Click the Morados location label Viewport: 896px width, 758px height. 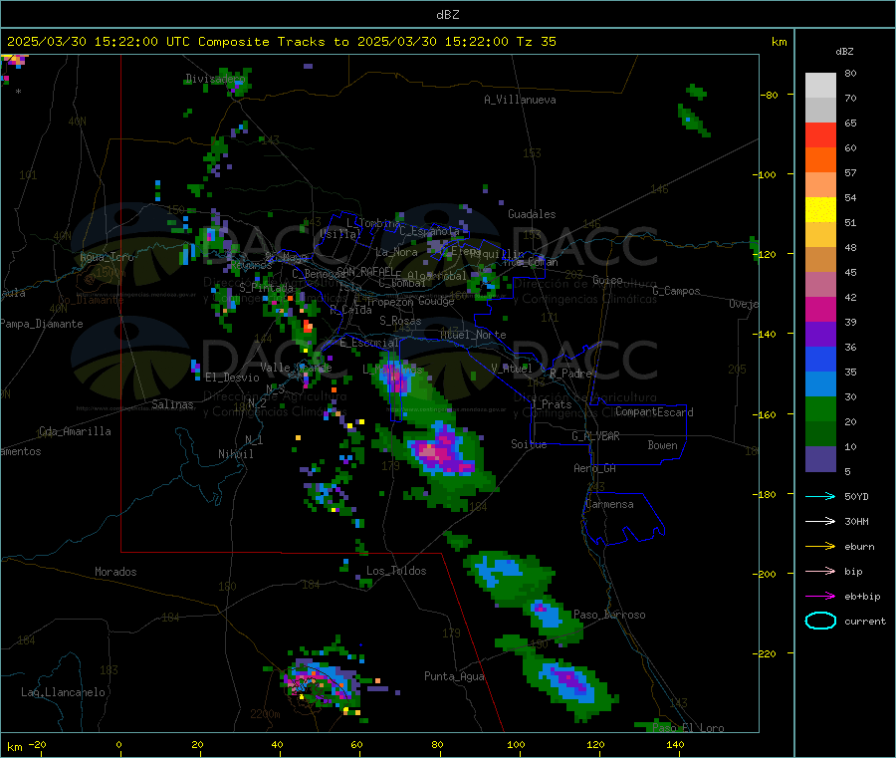(x=115, y=572)
